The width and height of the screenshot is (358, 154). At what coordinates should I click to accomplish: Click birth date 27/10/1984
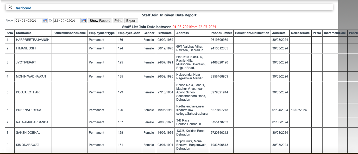point(165,92)
